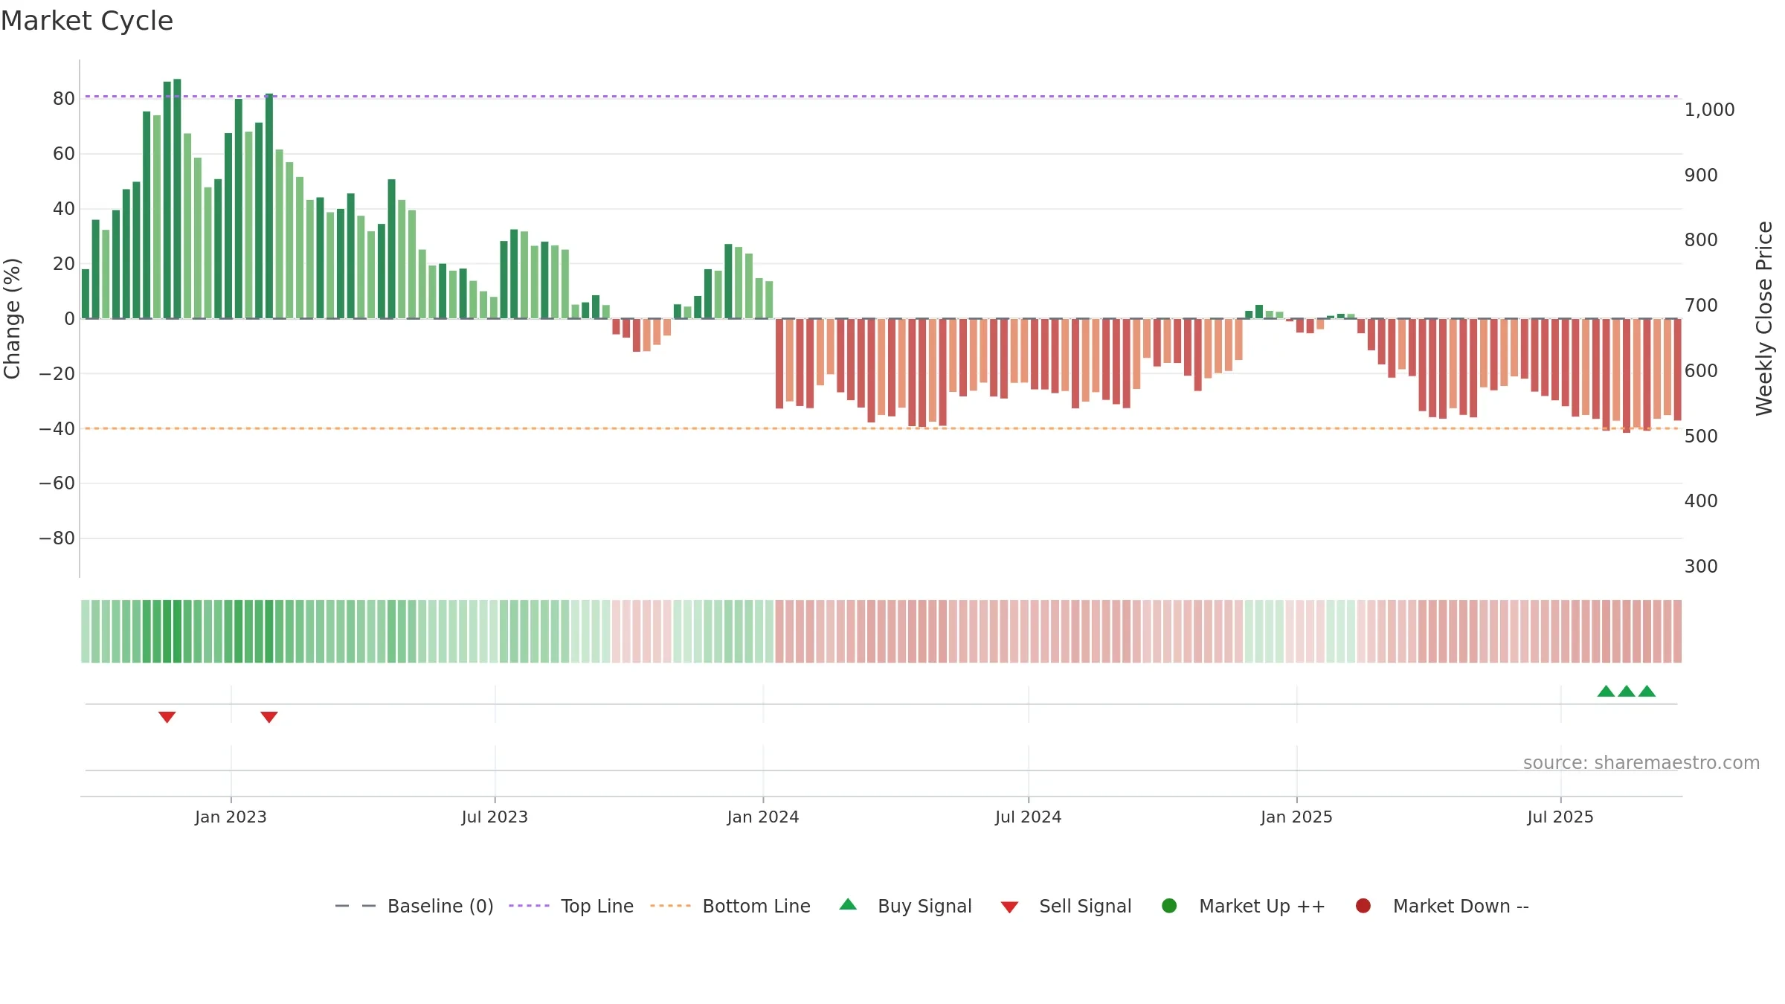Viewport: 1785px width, 1004px height.
Task: Click the Sell Signal legend label
Action: click(1085, 906)
